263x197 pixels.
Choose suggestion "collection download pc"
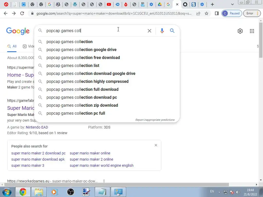(107, 97)
